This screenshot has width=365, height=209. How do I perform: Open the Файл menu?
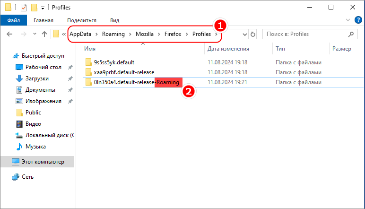[x=14, y=20]
